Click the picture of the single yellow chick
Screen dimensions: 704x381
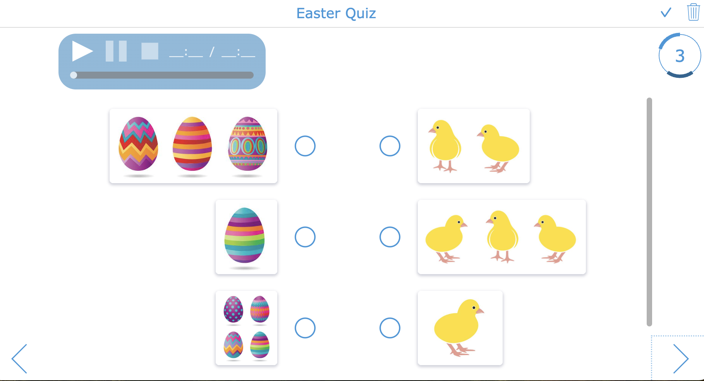(x=460, y=328)
